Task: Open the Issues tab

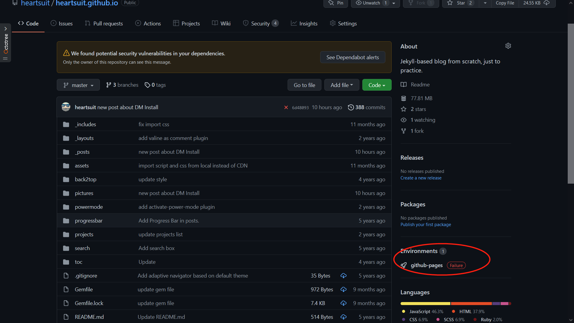Action: pyautogui.click(x=62, y=23)
